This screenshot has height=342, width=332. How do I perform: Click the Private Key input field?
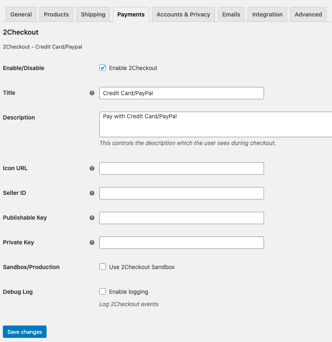(x=182, y=243)
